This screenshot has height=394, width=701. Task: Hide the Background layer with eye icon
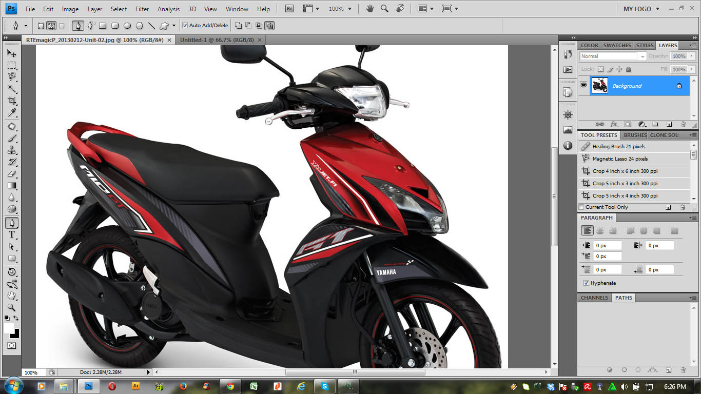tap(583, 86)
